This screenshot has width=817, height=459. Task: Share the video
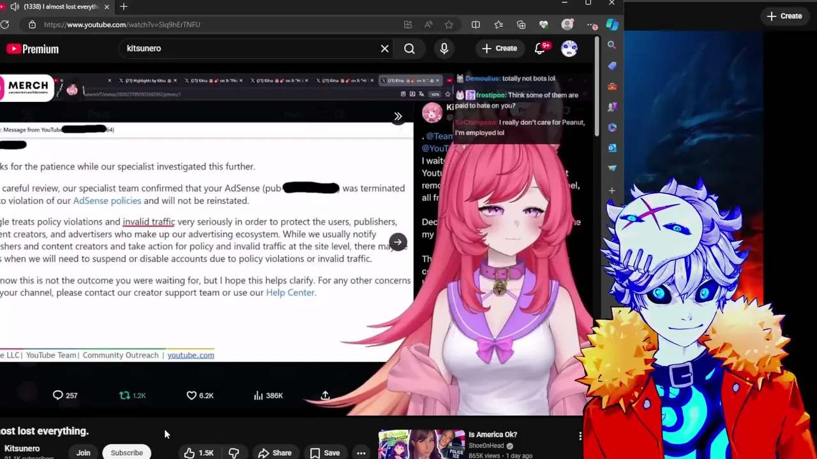pos(275,453)
